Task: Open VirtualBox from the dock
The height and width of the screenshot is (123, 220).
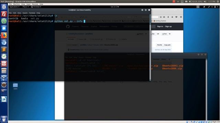Action: point(4,78)
